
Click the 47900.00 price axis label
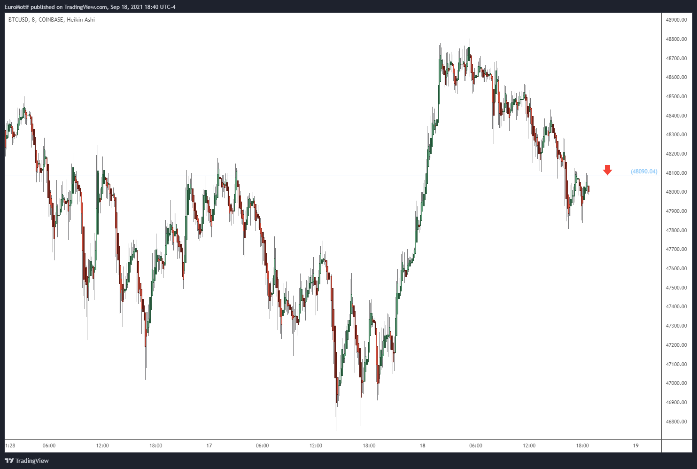coord(676,211)
